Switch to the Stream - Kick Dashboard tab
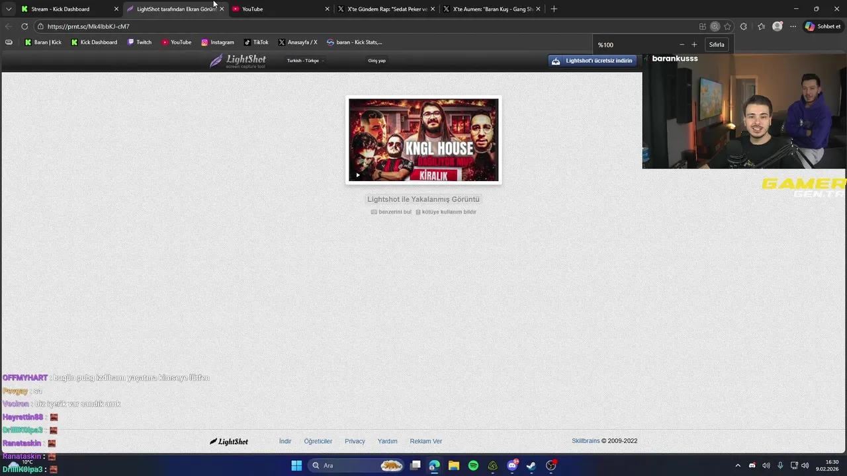The image size is (847, 476). coord(60,9)
